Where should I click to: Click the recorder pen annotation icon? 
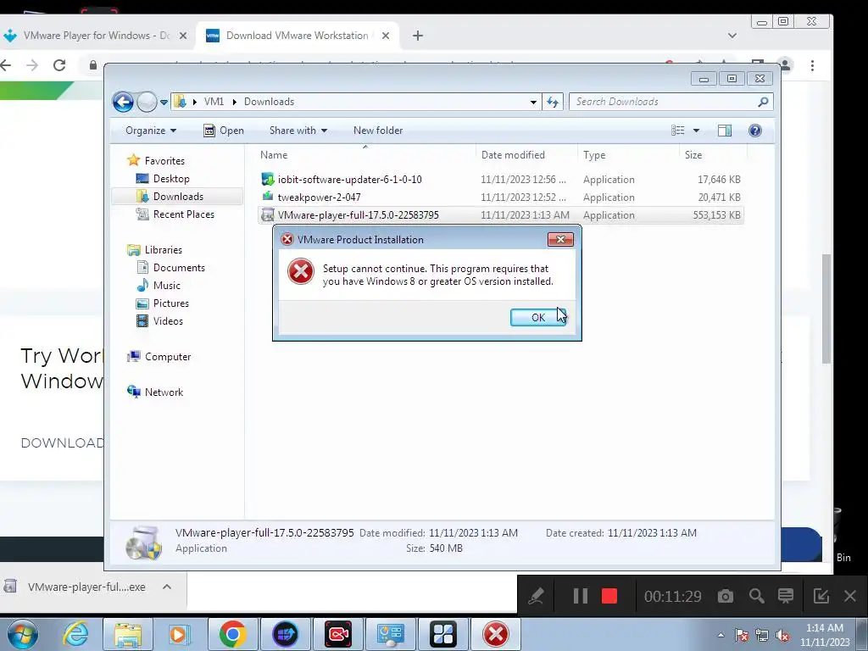(x=536, y=596)
